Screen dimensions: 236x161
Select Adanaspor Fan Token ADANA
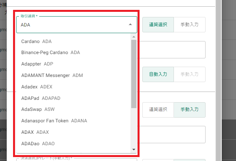[x=73, y=121]
